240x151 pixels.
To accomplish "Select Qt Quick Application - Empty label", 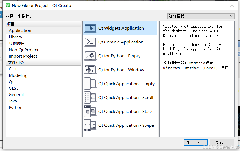I will (x=126, y=84).
